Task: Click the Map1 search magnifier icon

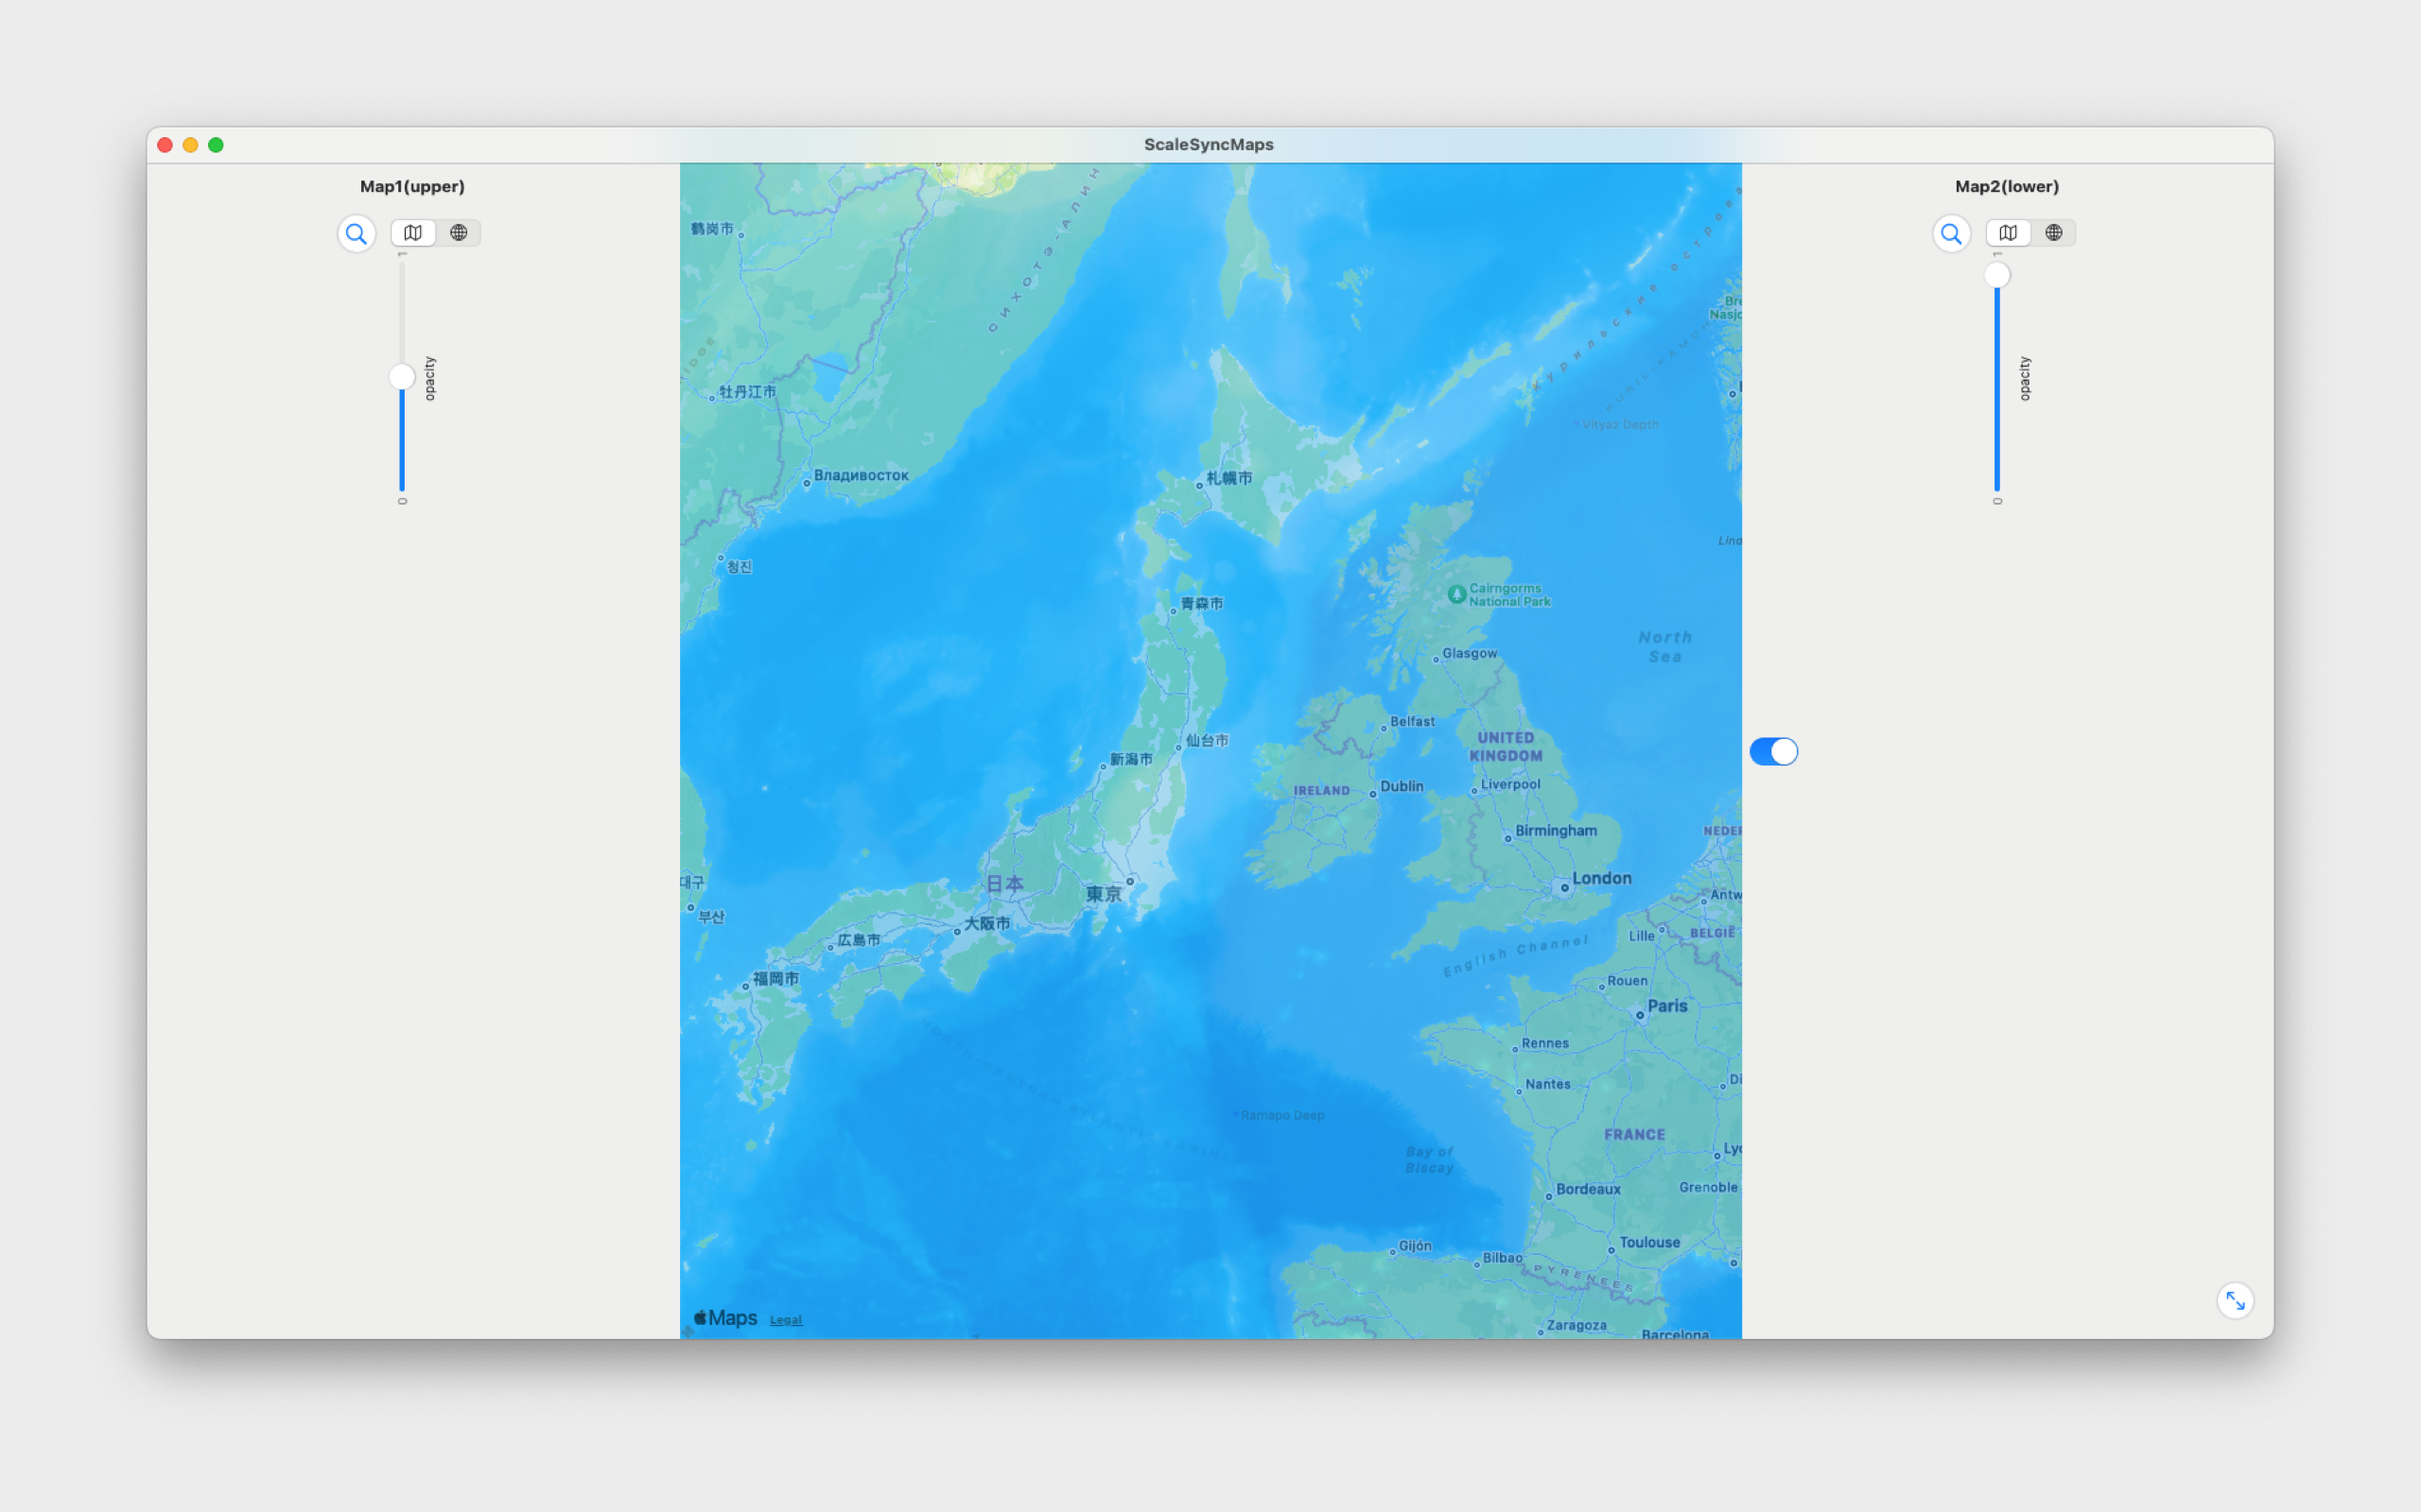Action: [357, 234]
